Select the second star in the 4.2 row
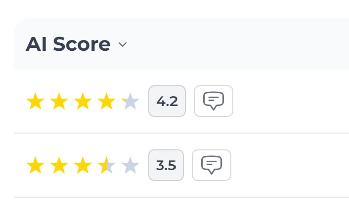Screen dimensions: 349x210 click(59, 102)
